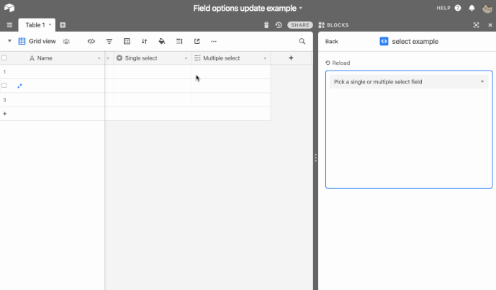Toggle the BLOCKS panel
Image resolution: width=496 pixels, height=290 pixels.
pos(333,25)
